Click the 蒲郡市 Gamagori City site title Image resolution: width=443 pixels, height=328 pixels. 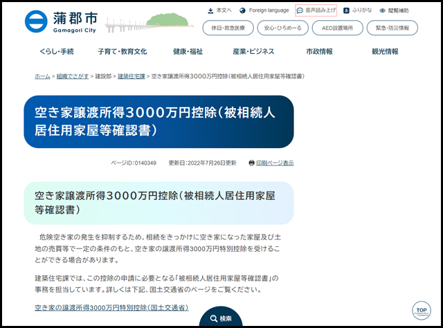pos(75,22)
